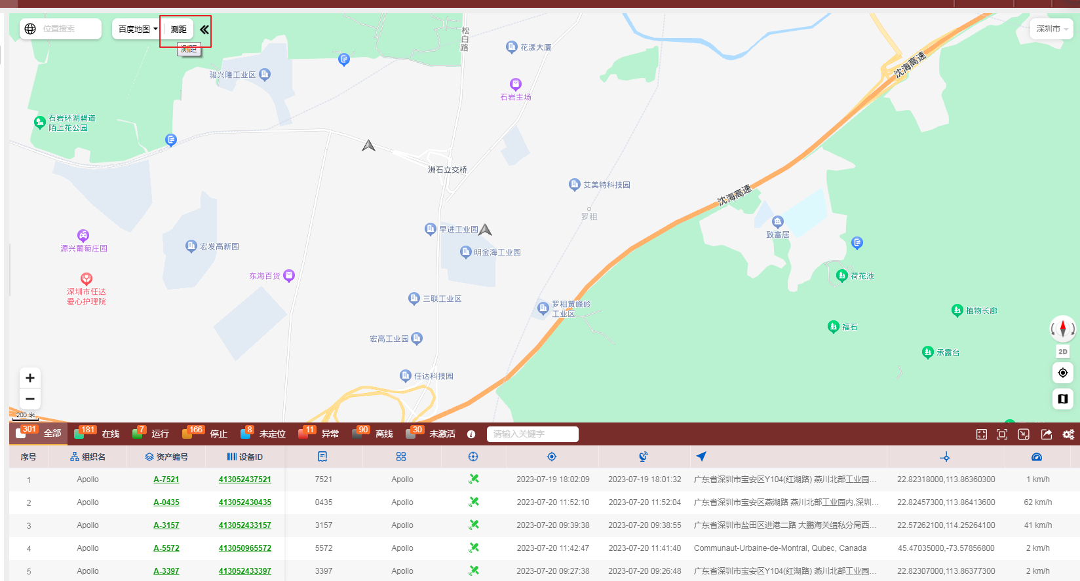
Task: Click the 位置搜索 location search field
Action: (x=69, y=29)
